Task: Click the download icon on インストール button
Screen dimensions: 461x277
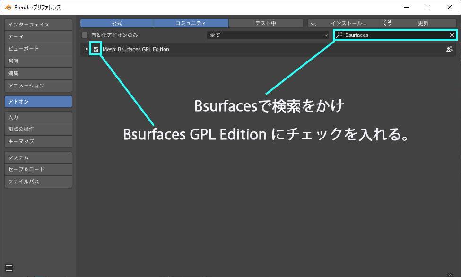Action: pyautogui.click(x=314, y=22)
